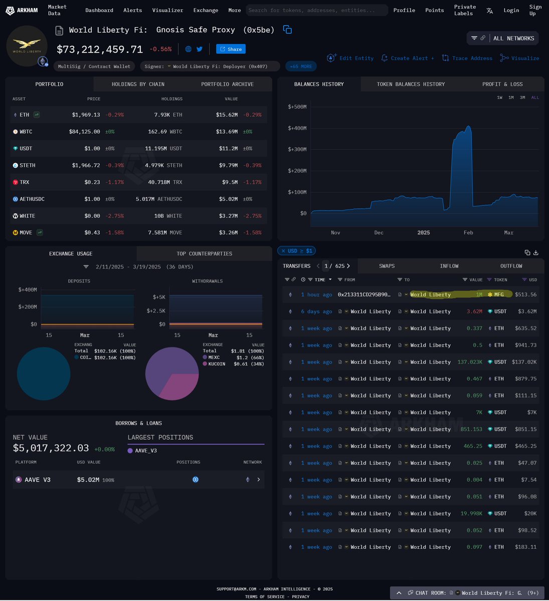Viewport: 549px width, 601px height.
Task: Click the Sign Up button
Action: coord(535,10)
